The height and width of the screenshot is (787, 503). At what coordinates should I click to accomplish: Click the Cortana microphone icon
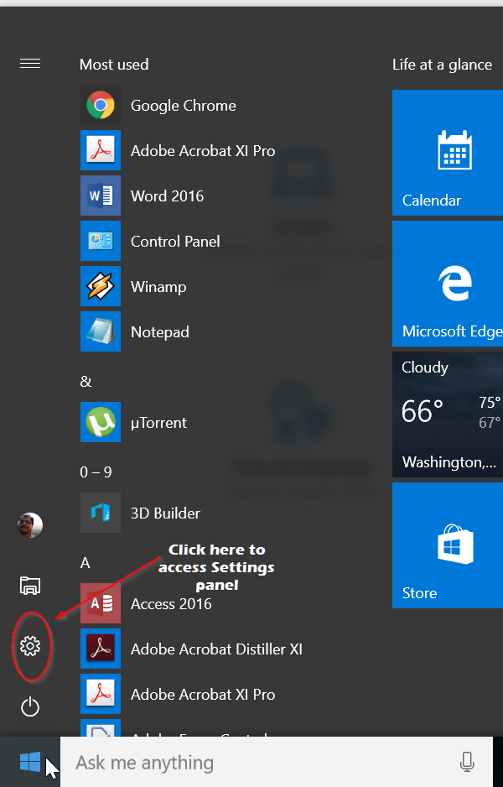467,762
